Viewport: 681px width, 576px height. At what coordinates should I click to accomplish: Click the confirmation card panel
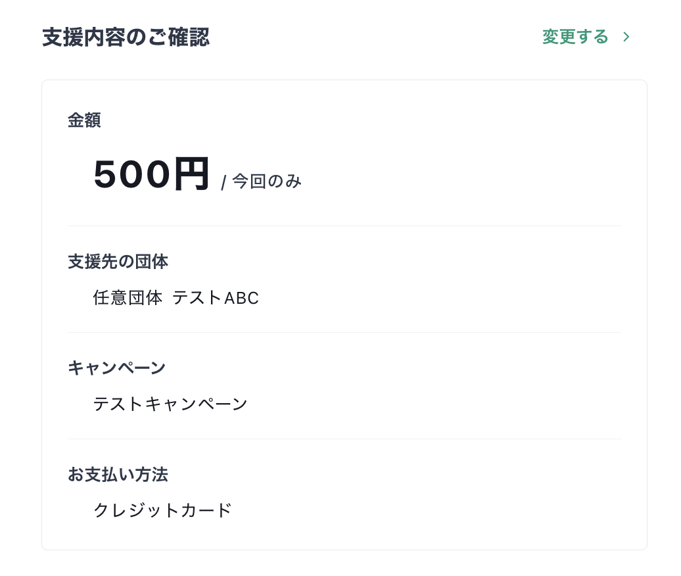[x=344, y=314]
